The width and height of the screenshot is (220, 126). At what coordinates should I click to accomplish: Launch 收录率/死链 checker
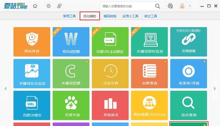click(188, 73)
